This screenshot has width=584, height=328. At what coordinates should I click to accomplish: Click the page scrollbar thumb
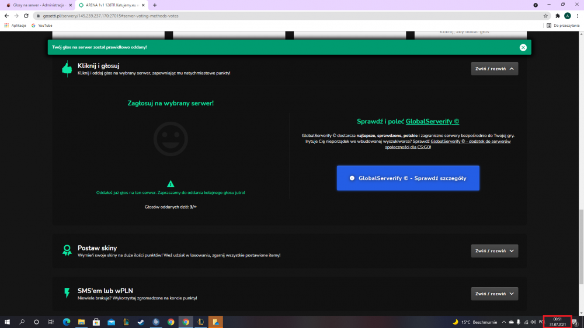(581, 246)
